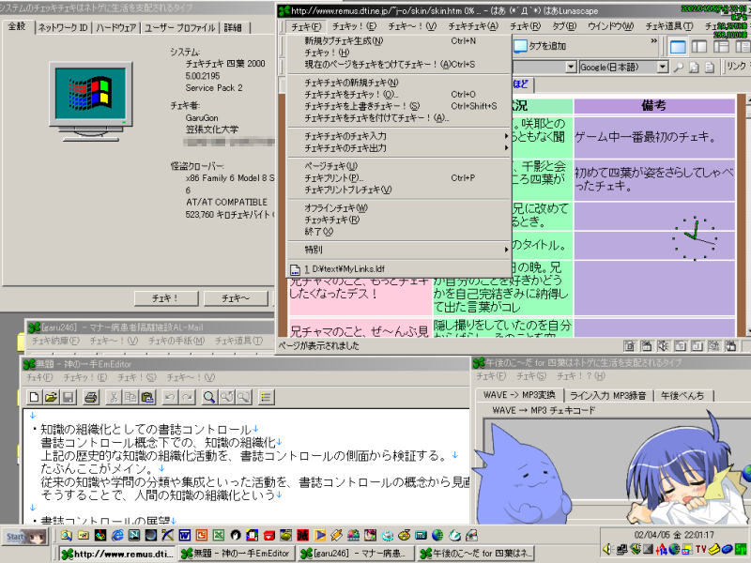This screenshot has height=563, width=751.
Task: Click the speaker volume icon in system tray
Action: pos(608,549)
